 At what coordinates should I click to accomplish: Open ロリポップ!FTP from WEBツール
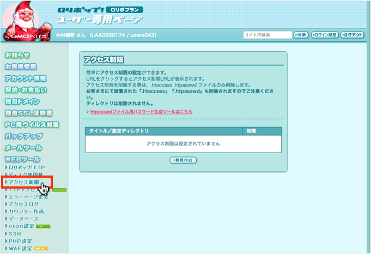pos(27,167)
